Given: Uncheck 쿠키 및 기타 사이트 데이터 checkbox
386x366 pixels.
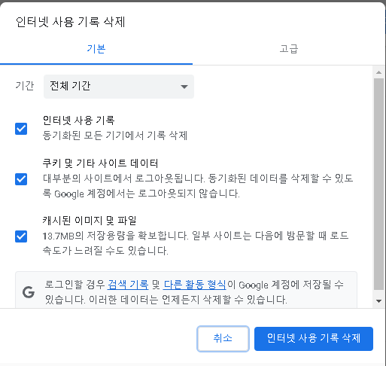Looking at the screenshot, I should pyautogui.click(x=21, y=179).
